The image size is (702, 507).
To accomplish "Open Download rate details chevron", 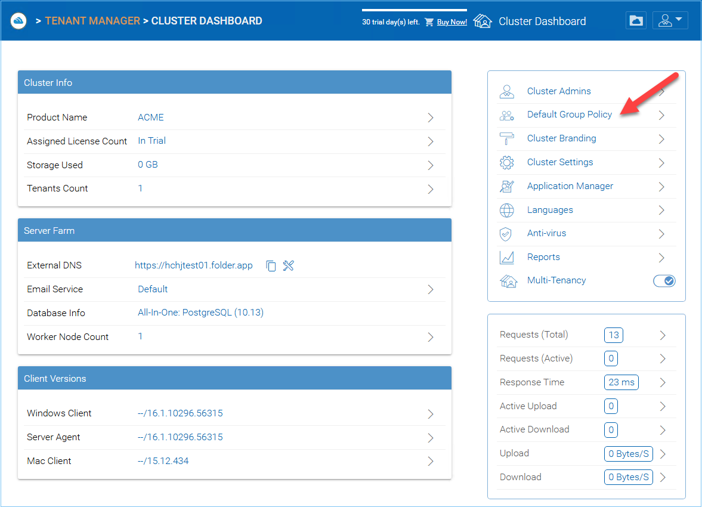I will point(663,477).
